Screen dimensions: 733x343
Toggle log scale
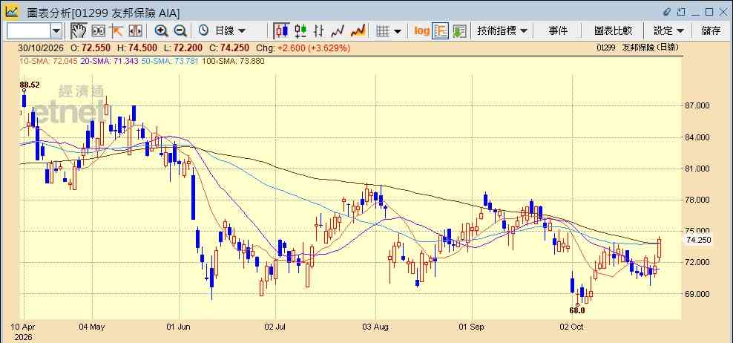(421, 31)
